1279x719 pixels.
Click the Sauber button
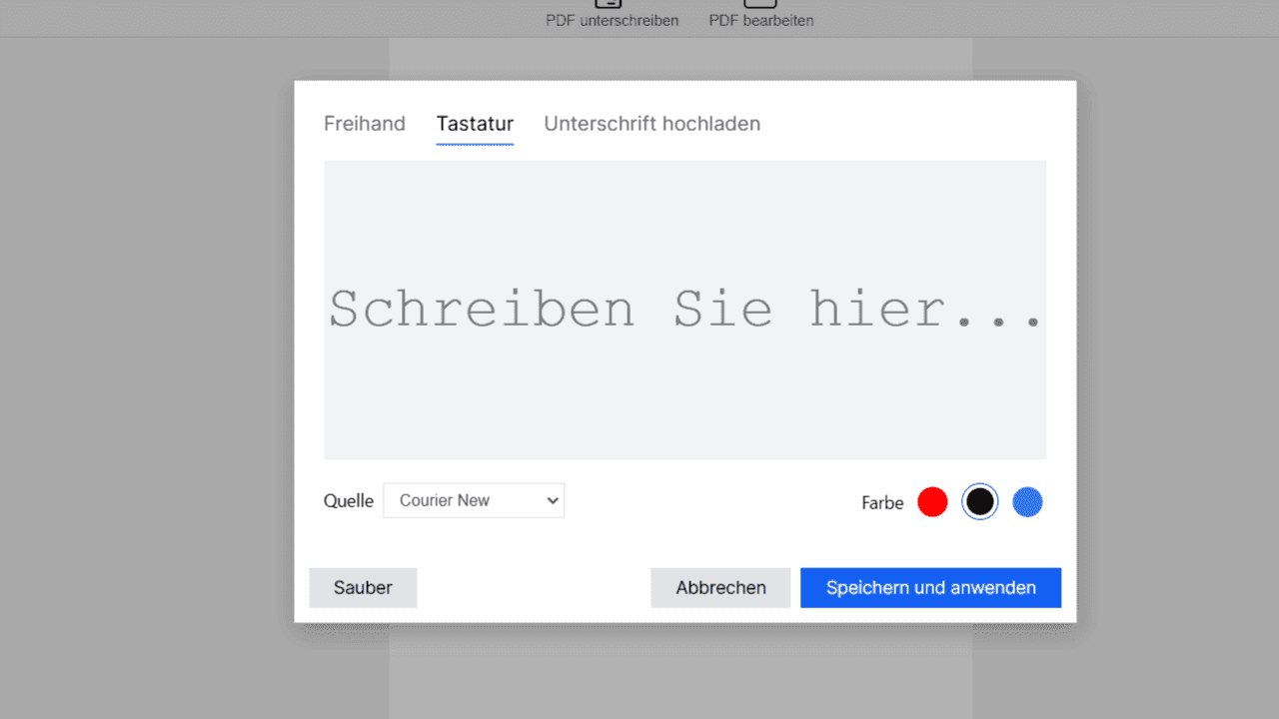coord(363,587)
